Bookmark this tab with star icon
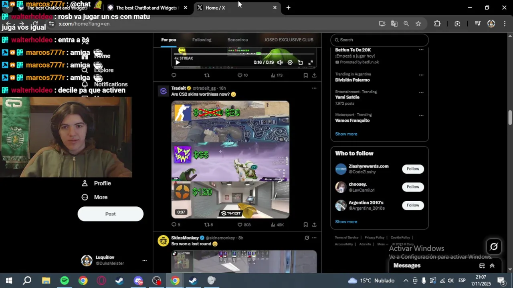 click(x=418, y=24)
